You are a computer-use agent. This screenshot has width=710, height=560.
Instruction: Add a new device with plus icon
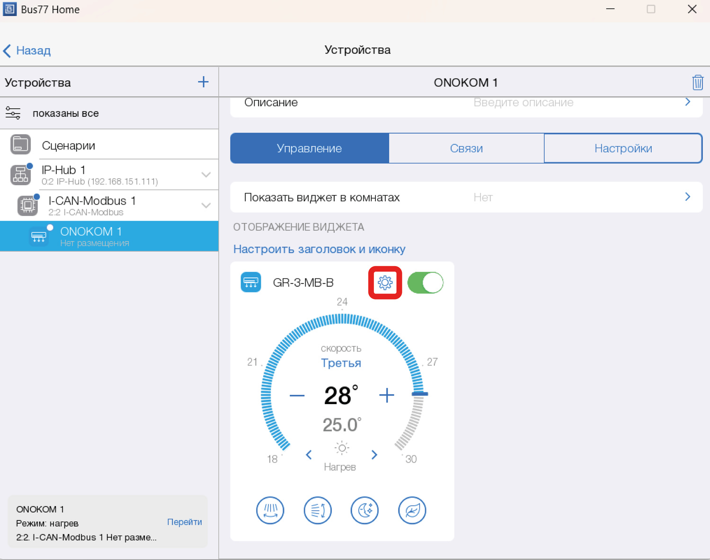tap(203, 82)
